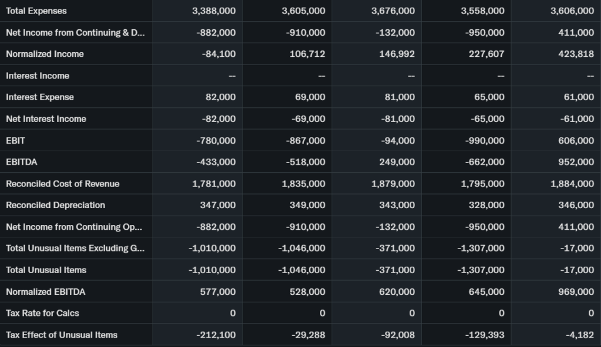
Task: Click the Net Interest Income row label
Action: 46,119
